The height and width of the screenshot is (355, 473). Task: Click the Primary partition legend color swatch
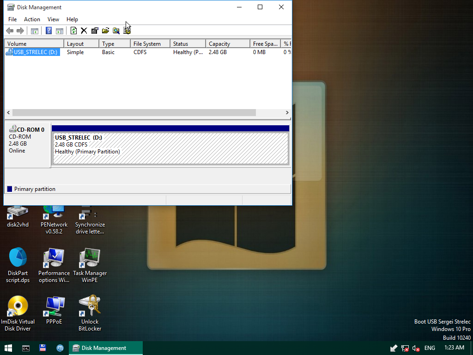click(x=10, y=189)
